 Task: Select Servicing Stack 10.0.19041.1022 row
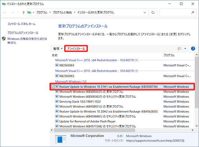coord(80,102)
